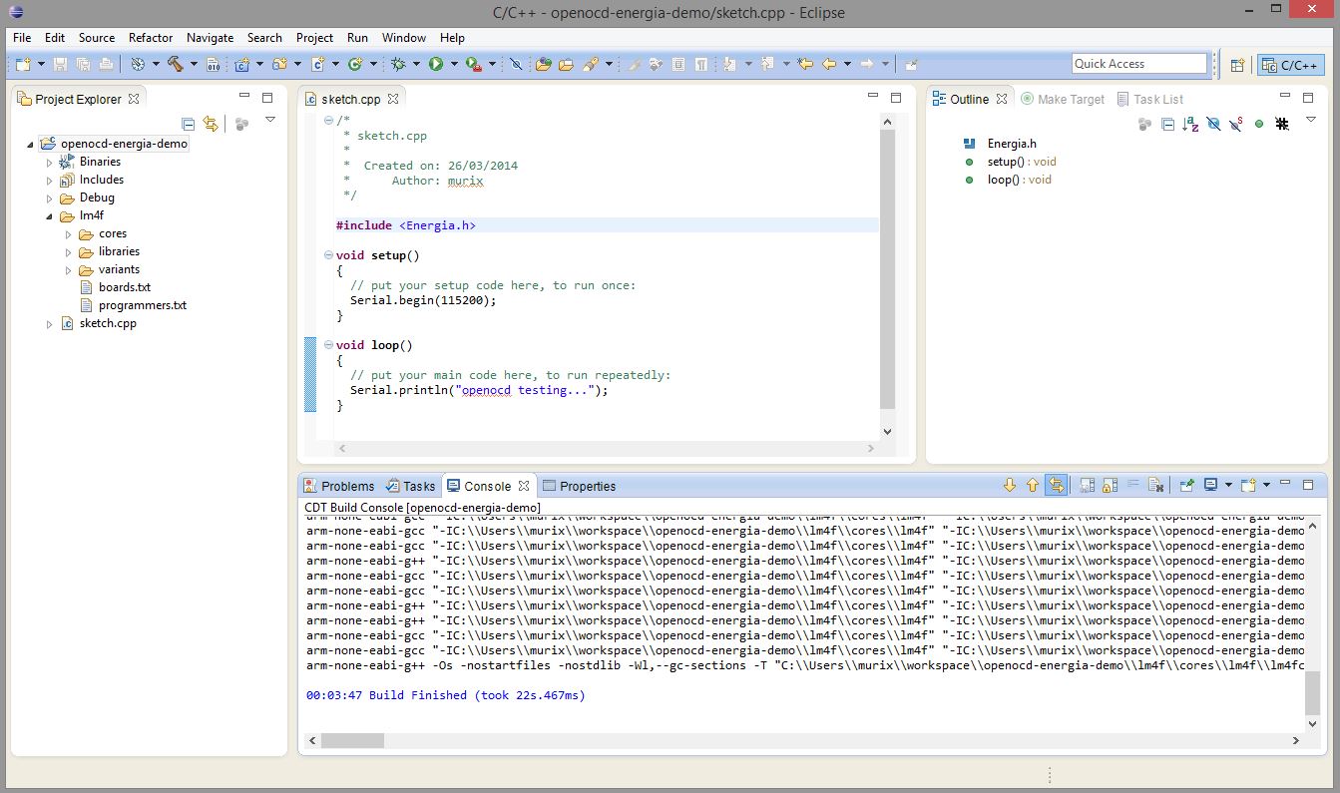The width and height of the screenshot is (1340, 793).
Task: Switch to the Properties tab
Action: [x=579, y=486]
